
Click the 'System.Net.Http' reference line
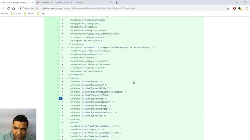point(90,109)
